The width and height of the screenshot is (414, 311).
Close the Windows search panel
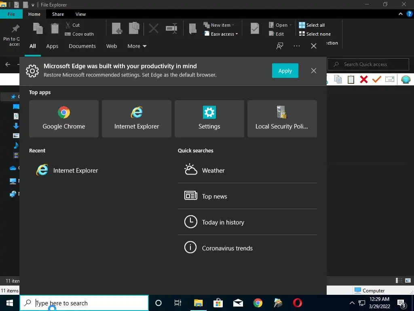(x=314, y=46)
